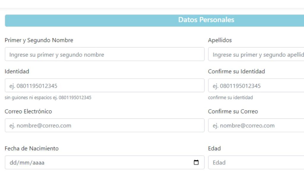The width and height of the screenshot is (304, 171).
Task: Click the Identidad input field
Action: (x=104, y=85)
